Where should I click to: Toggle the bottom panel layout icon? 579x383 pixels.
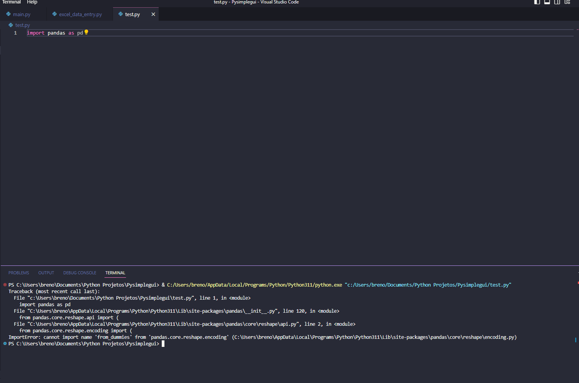547,2
